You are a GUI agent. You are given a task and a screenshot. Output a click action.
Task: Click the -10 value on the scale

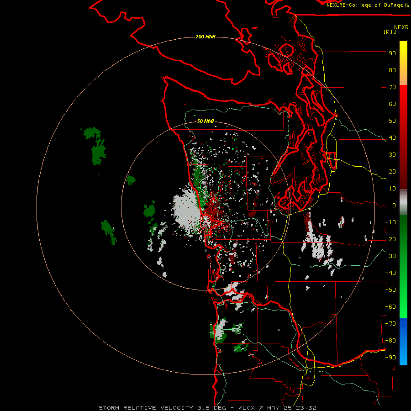(x=390, y=222)
